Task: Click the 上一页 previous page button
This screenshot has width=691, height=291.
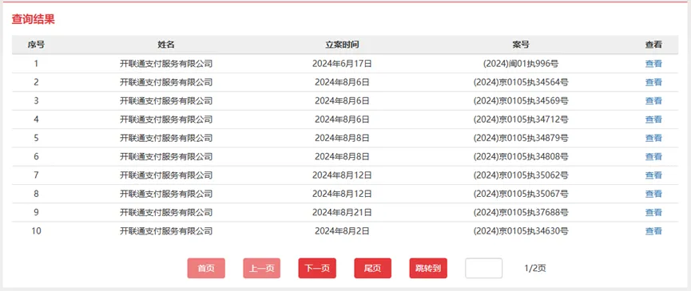Action: coord(262,268)
